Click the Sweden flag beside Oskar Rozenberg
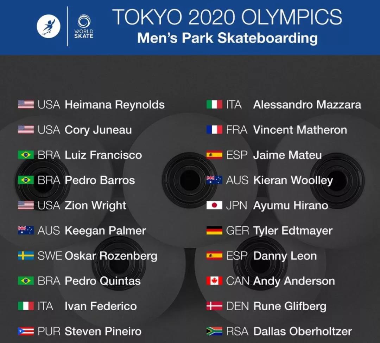The width and height of the screenshot is (380, 343). click(x=26, y=255)
